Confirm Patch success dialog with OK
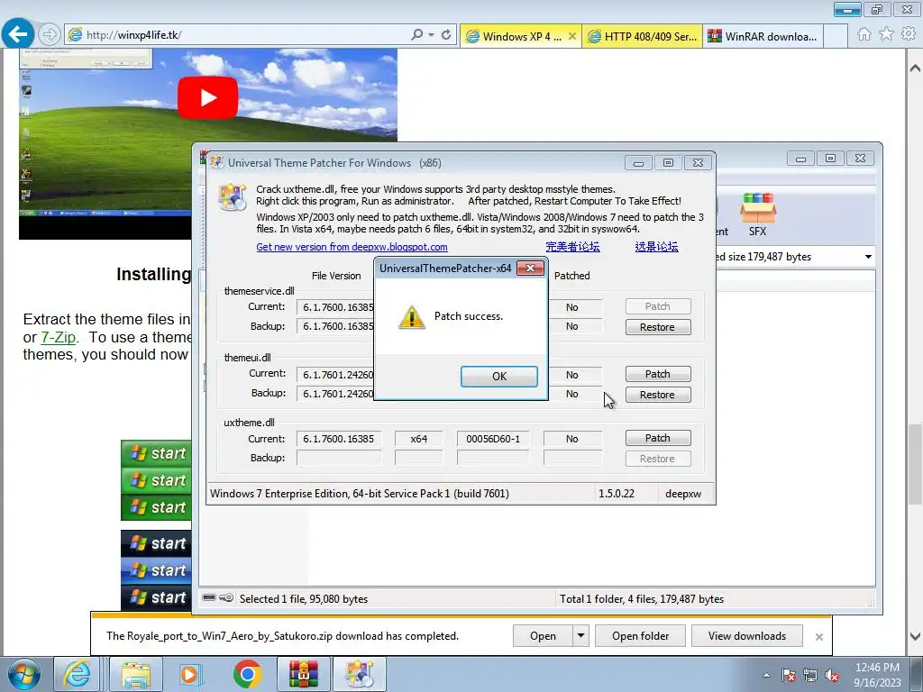Screen dimensions: 923x692 (498, 377)
